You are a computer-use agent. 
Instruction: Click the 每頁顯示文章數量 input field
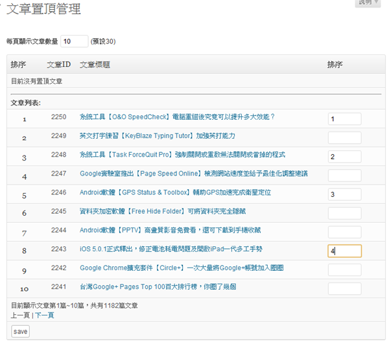pyautogui.click(x=75, y=41)
